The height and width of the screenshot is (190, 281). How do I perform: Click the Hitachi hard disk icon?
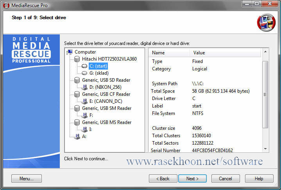pos(77,59)
